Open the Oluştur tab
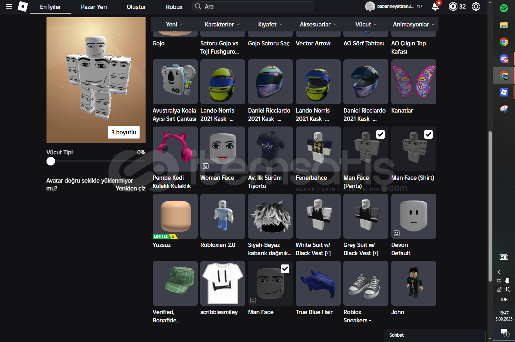The image size is (515, 342). click(136, 7)
